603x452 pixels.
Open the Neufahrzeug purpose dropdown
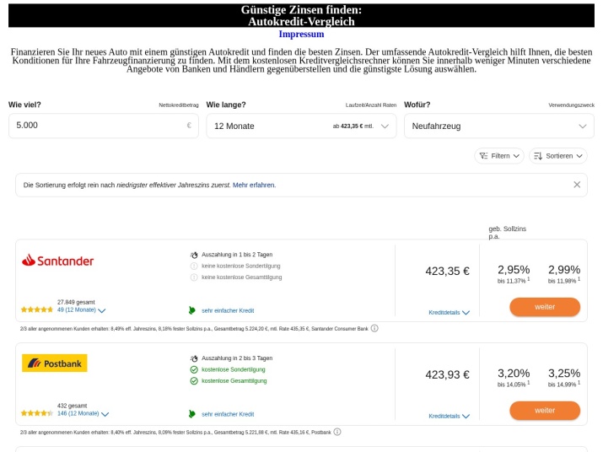click(498, 126)
